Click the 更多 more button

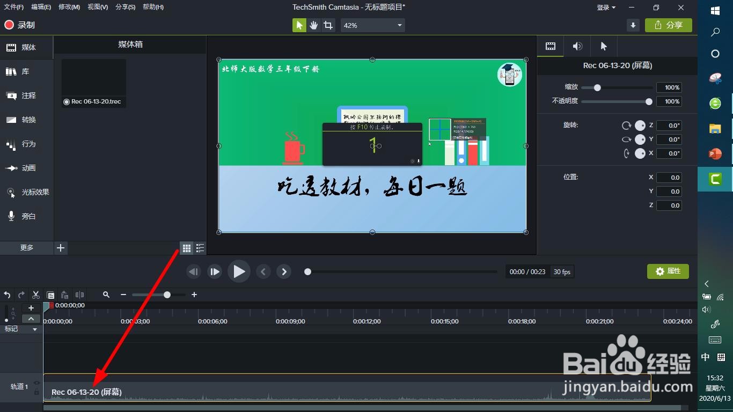[27, 247]
